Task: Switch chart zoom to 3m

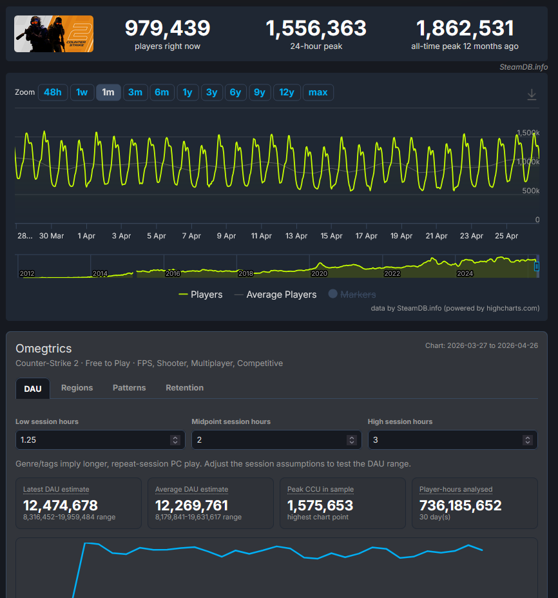Action: point(135,92)
